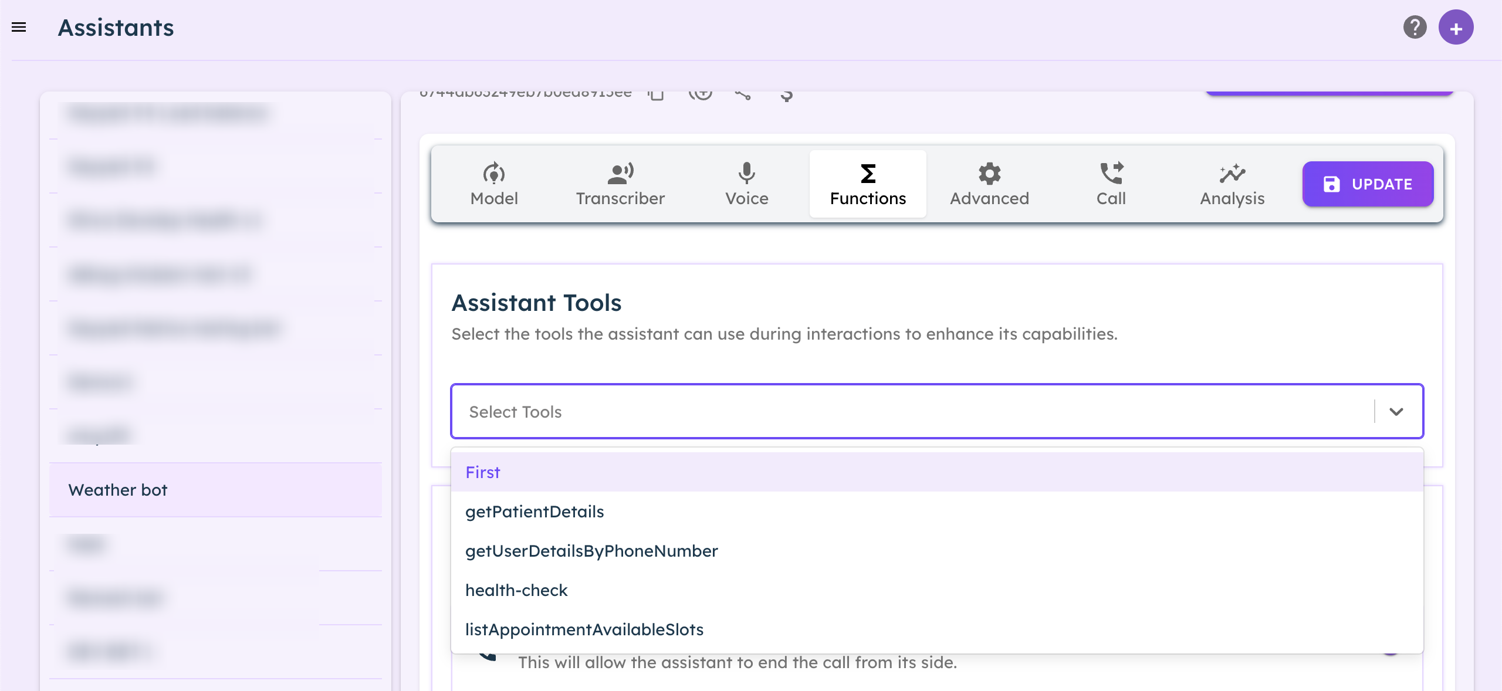The image size is (1502, 691).
Task: Open the hamburger navigation menu
Action: pos(19,27)
